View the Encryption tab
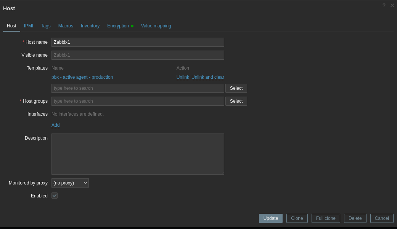Viewport: 397px width, 229px height. pyautogui.click(x=118, y=25)
